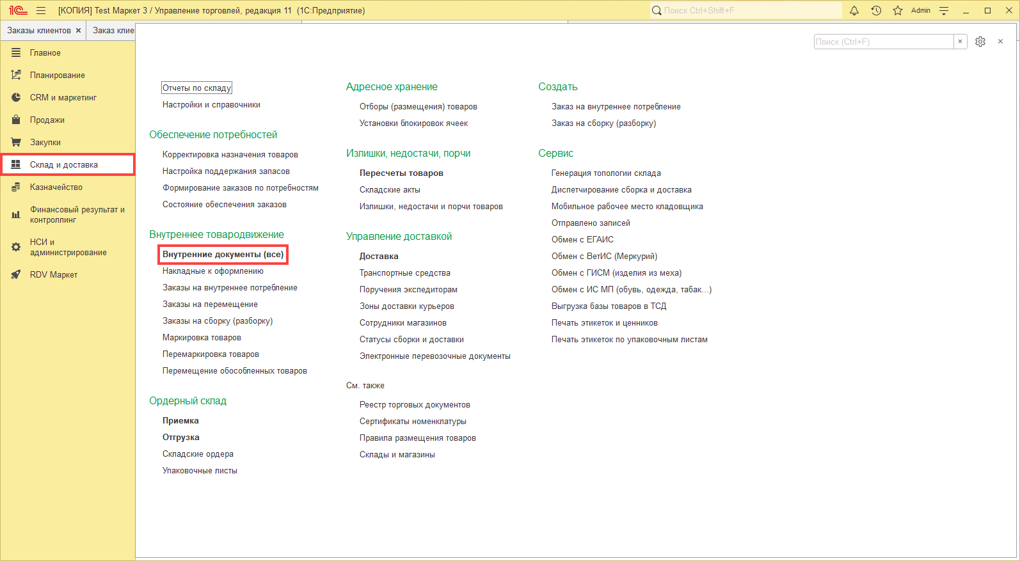Open favorites star icon
This screenshot has height=561, width=1020.
tap(898, 10)
